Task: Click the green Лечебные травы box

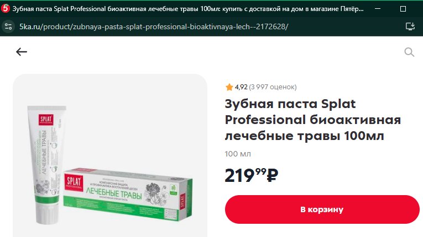Action: [128, 193]
